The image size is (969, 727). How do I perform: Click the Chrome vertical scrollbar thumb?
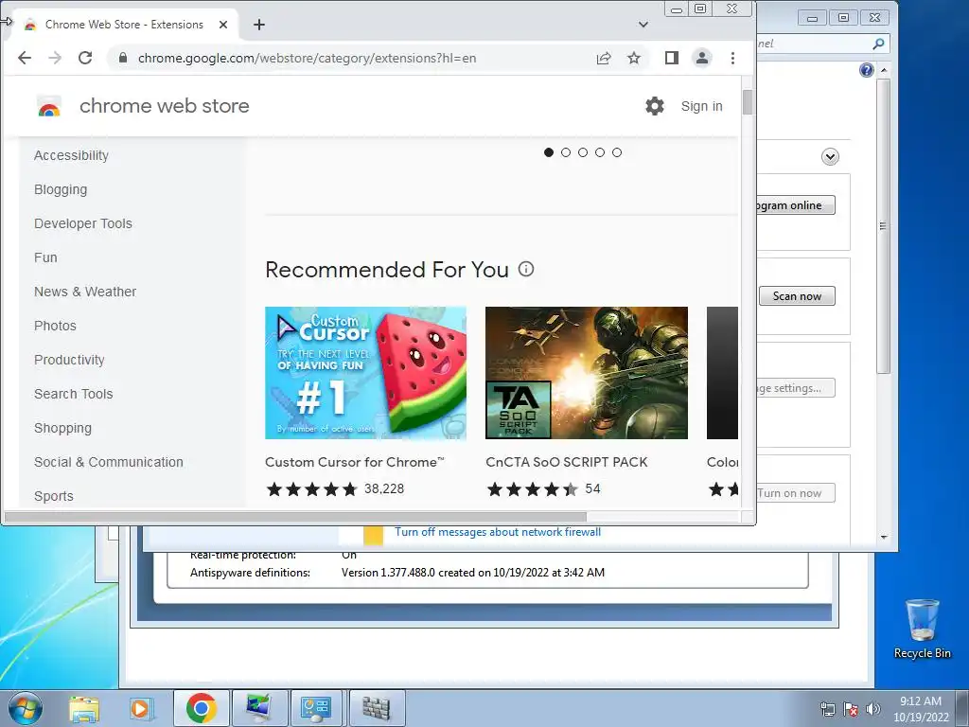click(748, 102)
